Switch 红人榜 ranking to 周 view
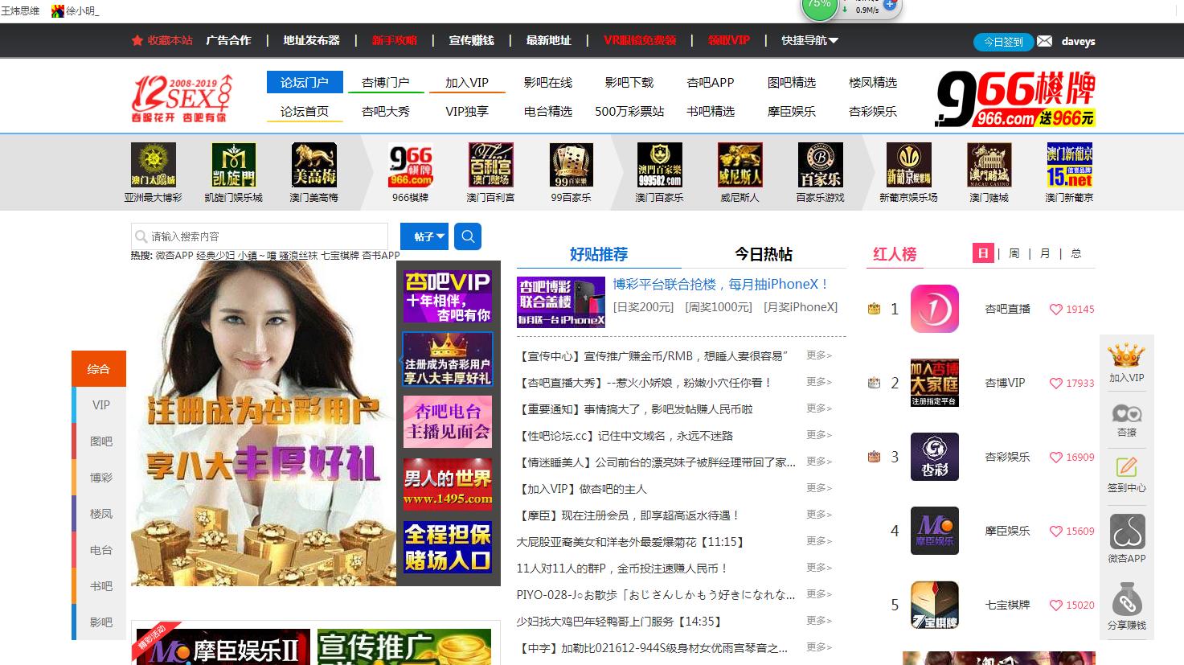The image size is (1184, 665). click(x=1014, y=252)
